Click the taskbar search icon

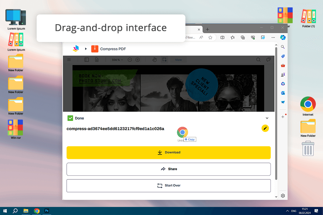[15, 211]
